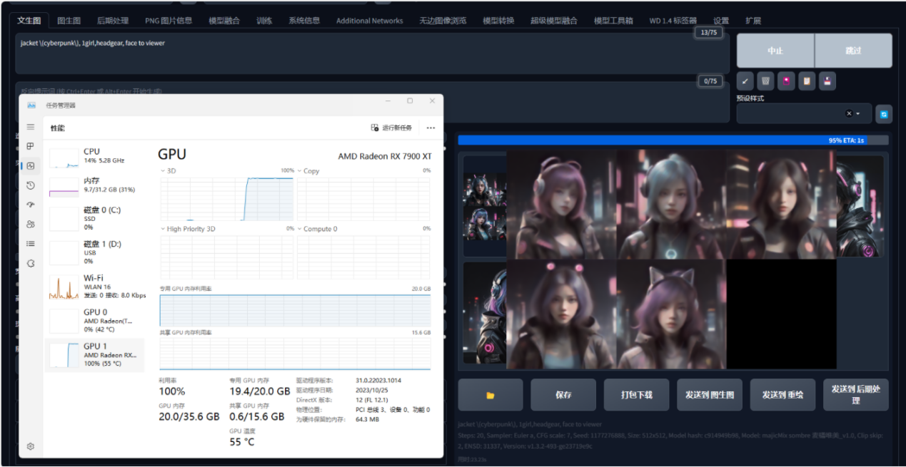Click the 95% generation progress bar

673,140
